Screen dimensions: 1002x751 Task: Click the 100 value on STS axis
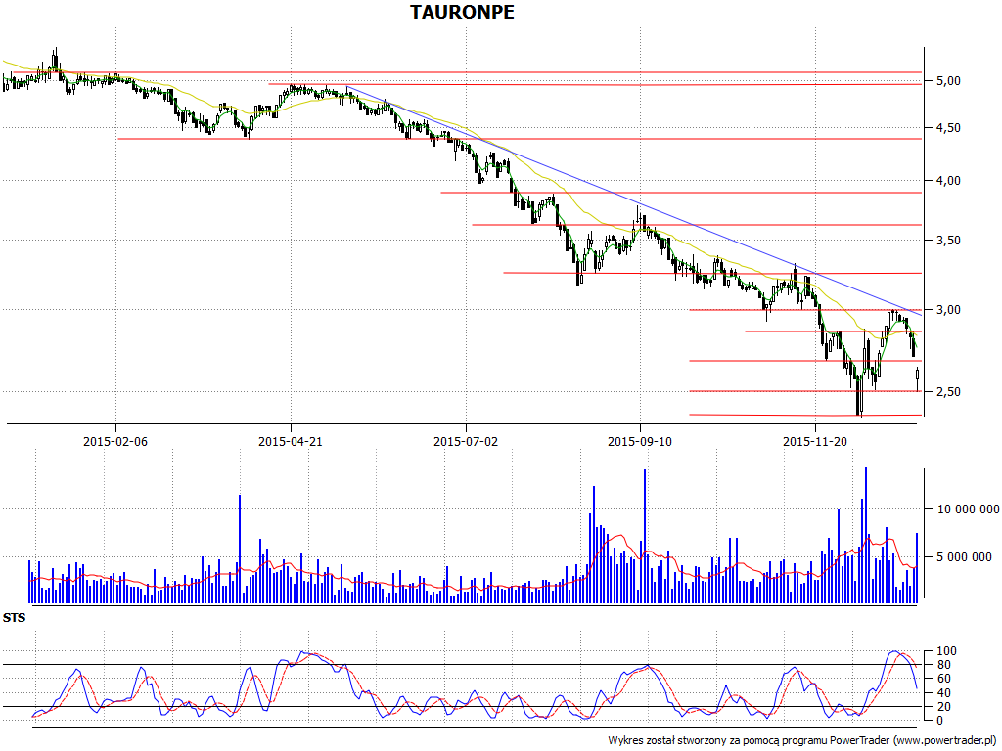[946, 651]
